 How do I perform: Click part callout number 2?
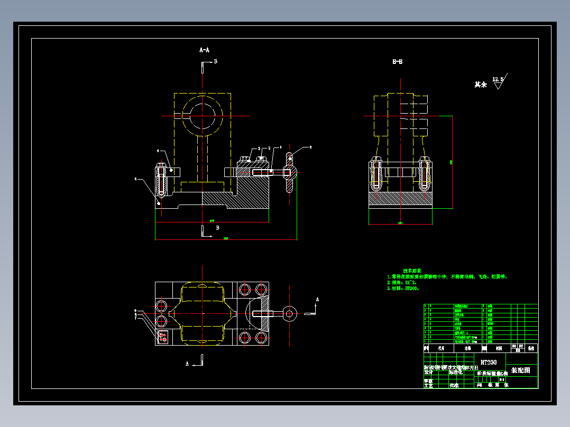tap(269, 148)
